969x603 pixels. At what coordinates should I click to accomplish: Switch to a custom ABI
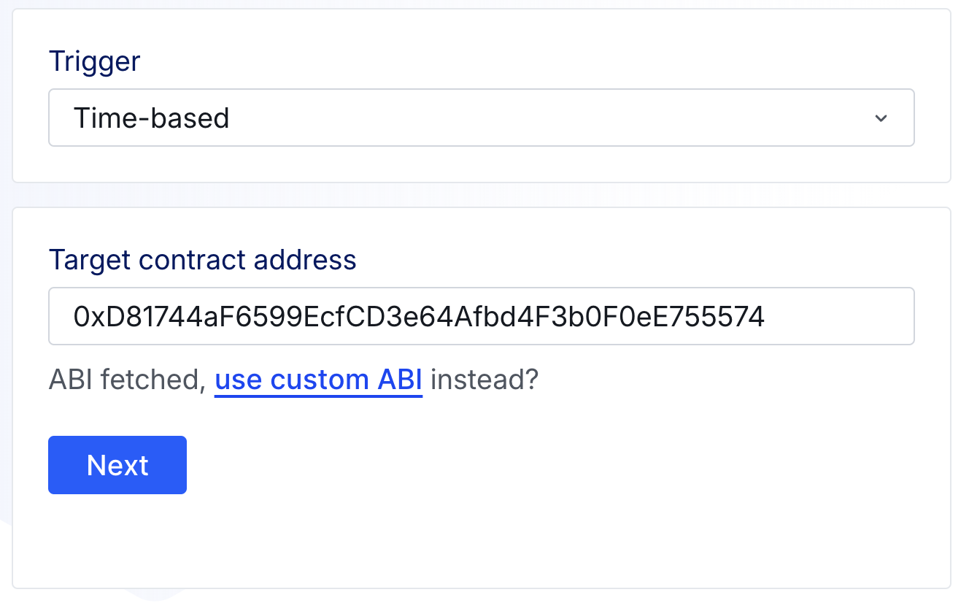coord(318,380)
